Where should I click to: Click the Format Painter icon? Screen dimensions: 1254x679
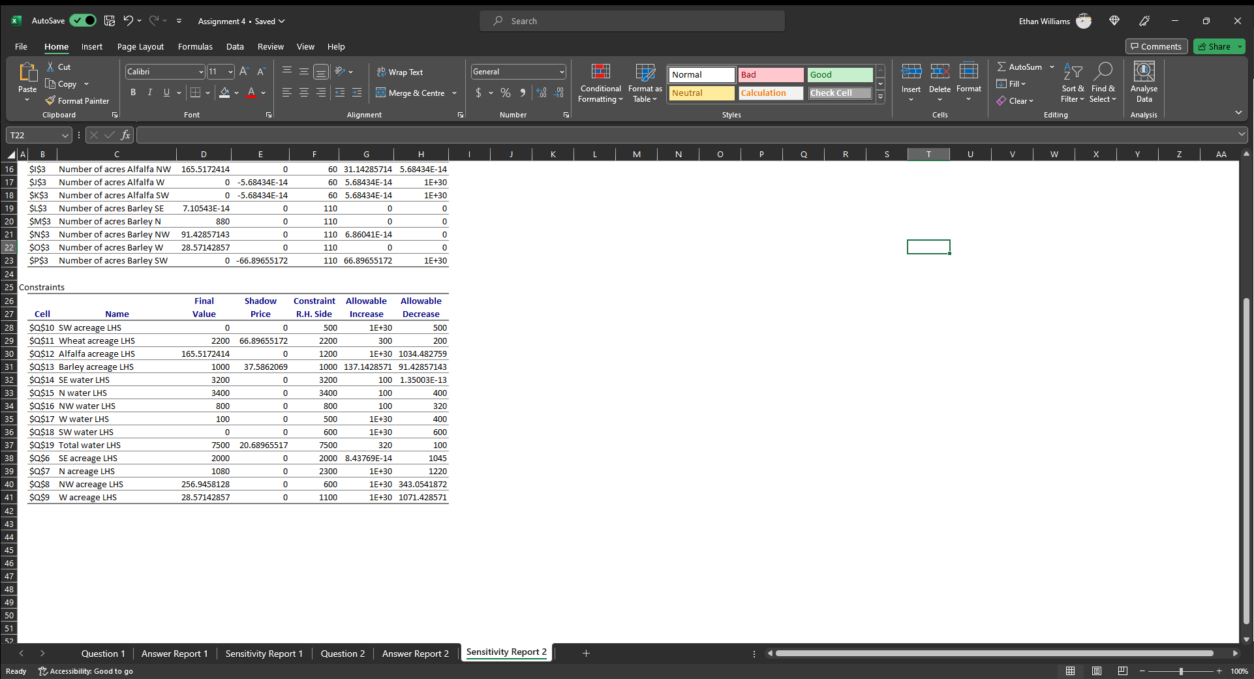(50, 101)
